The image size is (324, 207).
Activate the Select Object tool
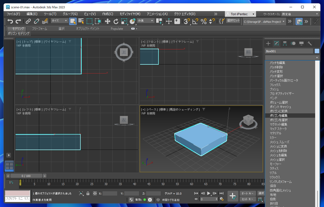73,21
